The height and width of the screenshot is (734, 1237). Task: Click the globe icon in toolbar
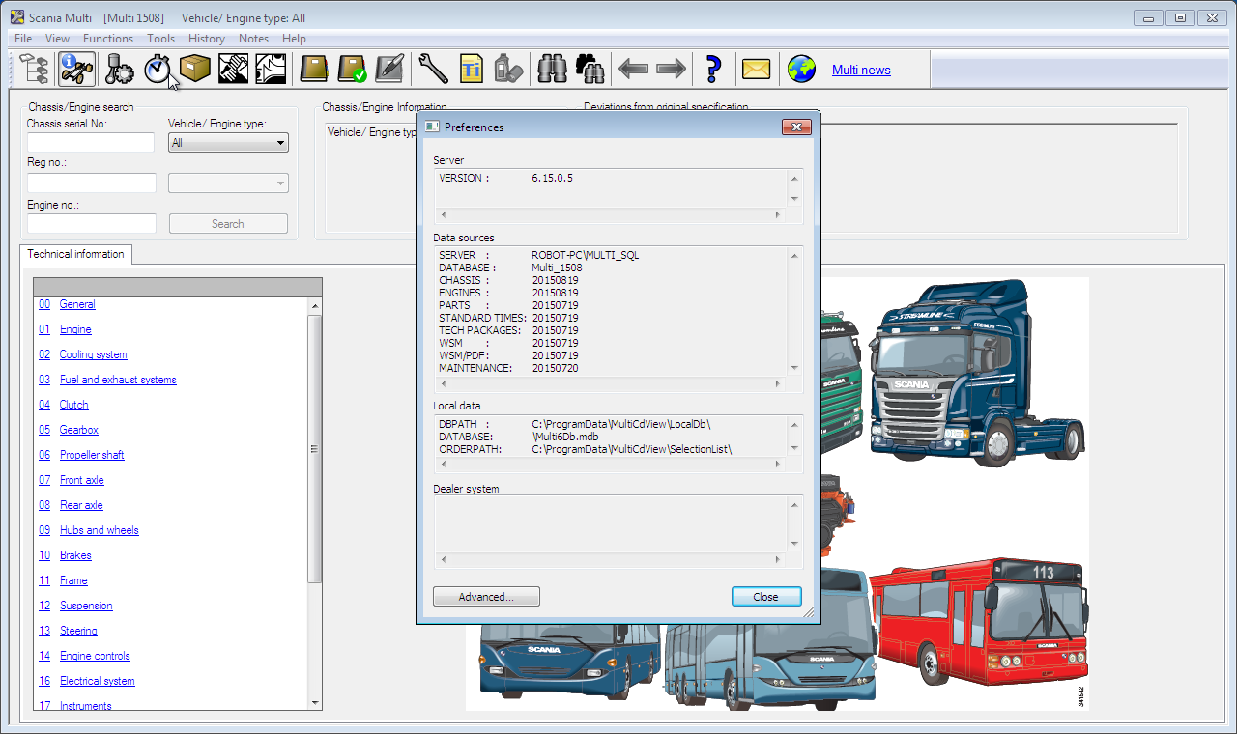801,69
